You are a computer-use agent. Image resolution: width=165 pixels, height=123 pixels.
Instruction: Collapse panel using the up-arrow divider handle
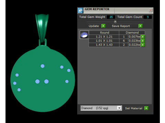115,22
